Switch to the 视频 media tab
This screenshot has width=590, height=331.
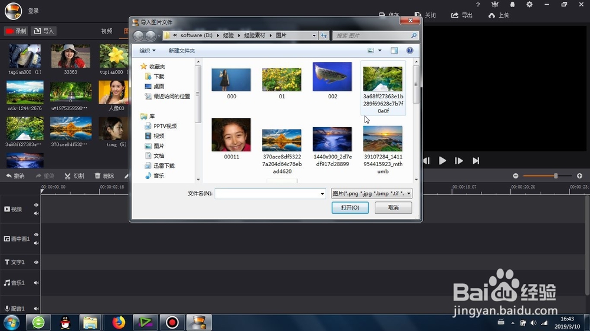click(x=106, y=31)
